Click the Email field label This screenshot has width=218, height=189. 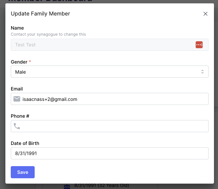17,89
